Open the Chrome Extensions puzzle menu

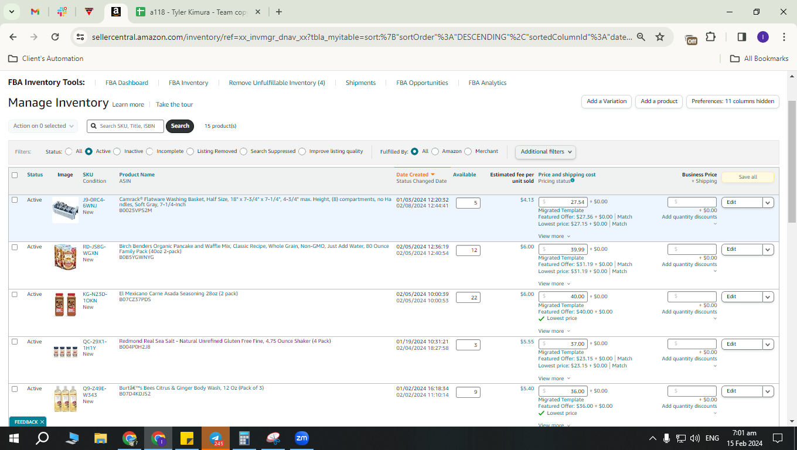click(711, 37)
